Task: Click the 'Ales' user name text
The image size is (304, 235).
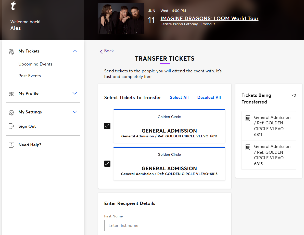Action: click(x=16, y=28)
